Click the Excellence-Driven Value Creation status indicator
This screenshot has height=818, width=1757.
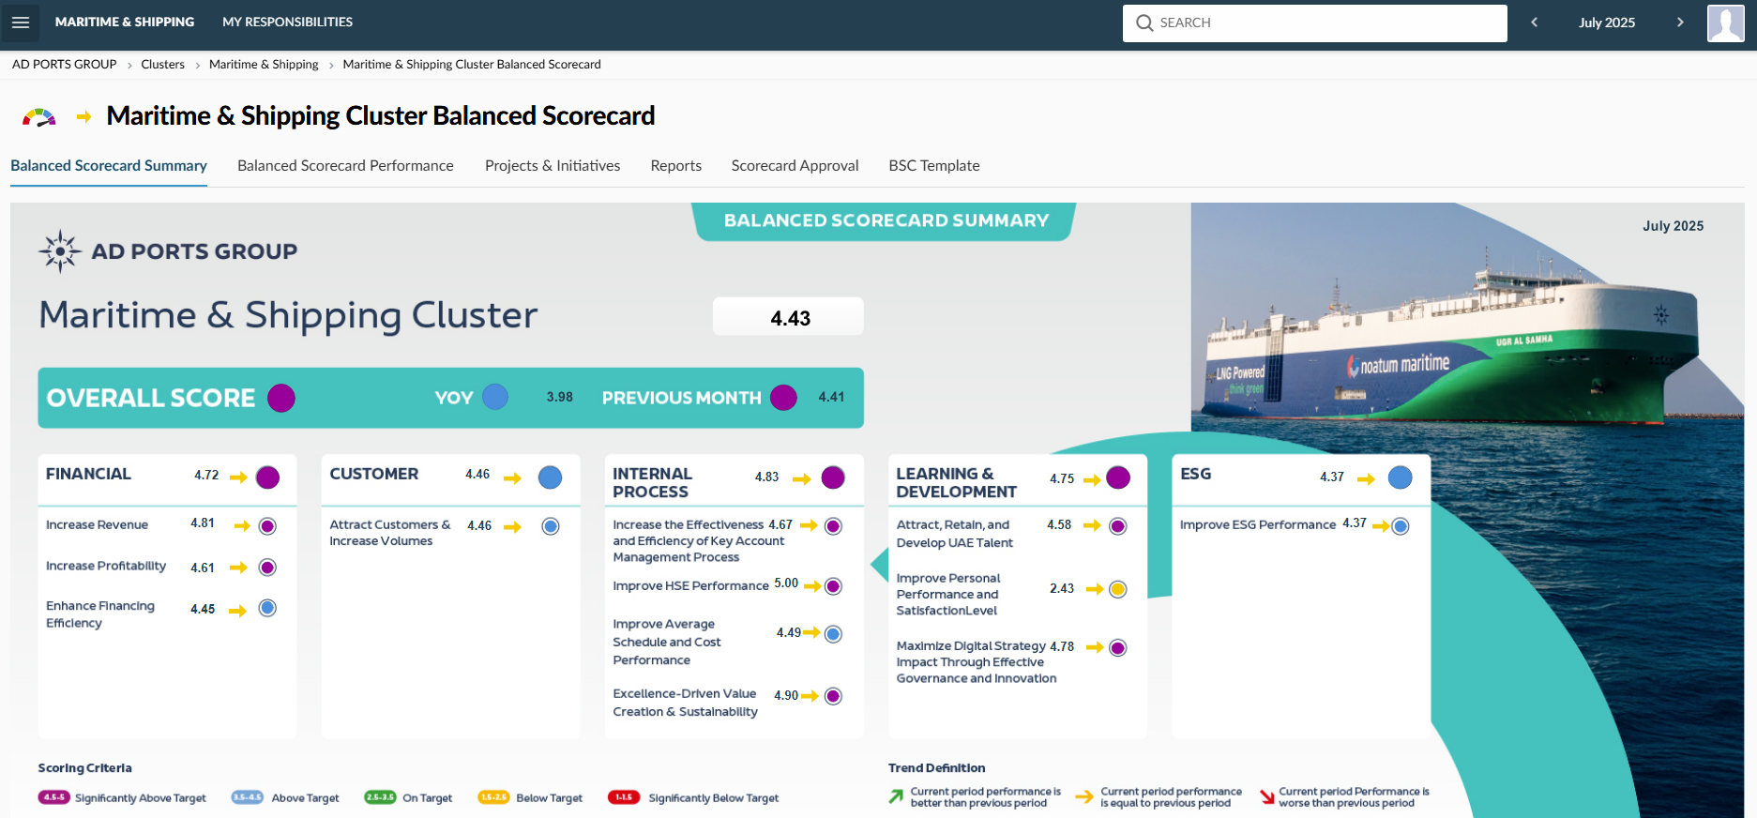pyautogui.click(x=833, y=696)
